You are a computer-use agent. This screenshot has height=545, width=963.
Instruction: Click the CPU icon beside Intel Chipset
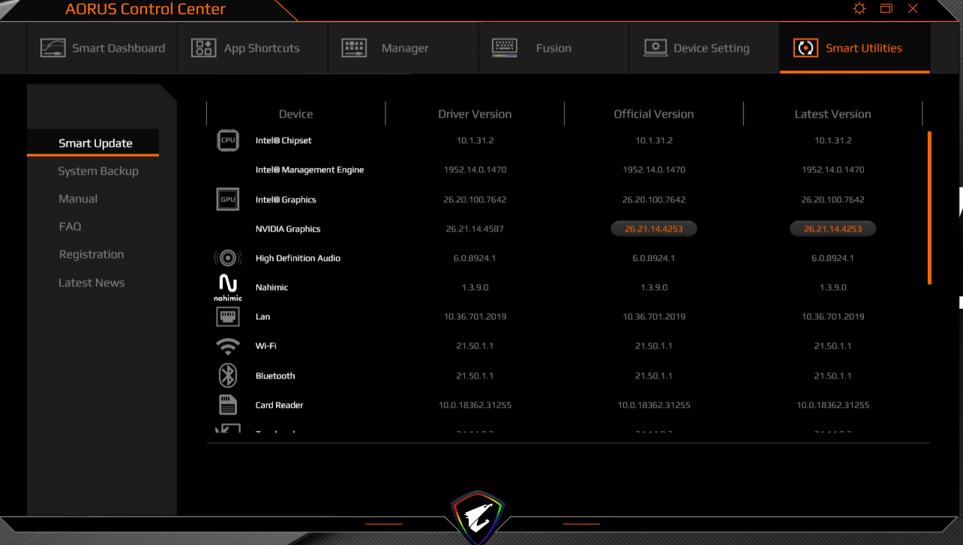pyautogui.click(x=228, y=140)
